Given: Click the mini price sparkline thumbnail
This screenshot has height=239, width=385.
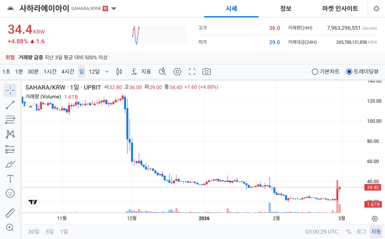Looking at the screenshot, I should point(159,35).
